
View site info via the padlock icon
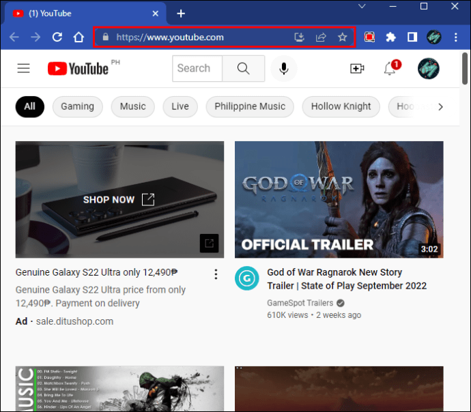coord(105,37)
